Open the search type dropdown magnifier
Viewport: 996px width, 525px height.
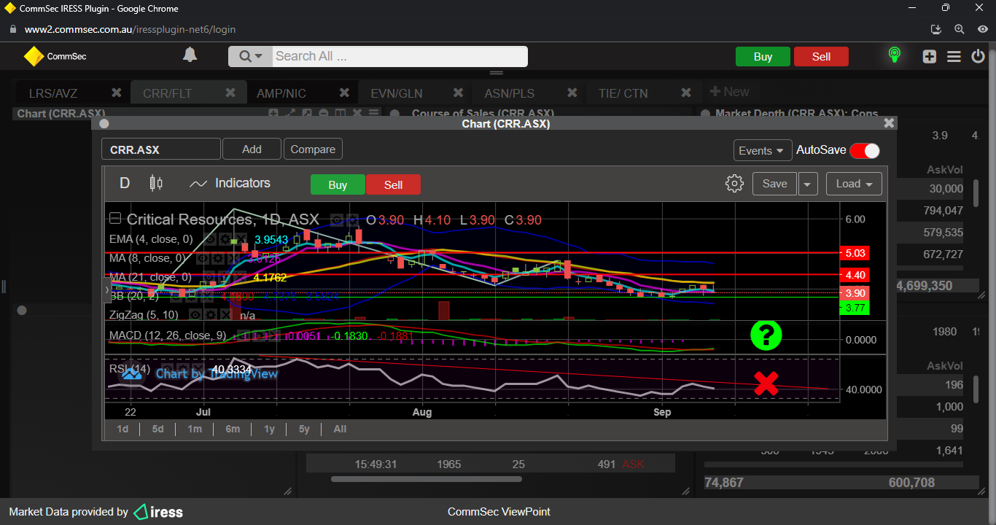pos(250,56)
